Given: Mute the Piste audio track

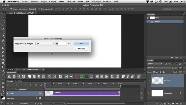Looking at the screenshot, I should (x=36, y=98).
